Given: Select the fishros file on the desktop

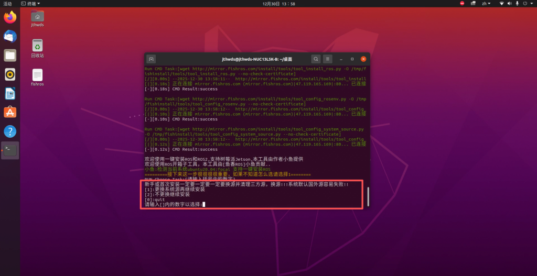Looking at the screenshot, I should click(x=37, y=78).
